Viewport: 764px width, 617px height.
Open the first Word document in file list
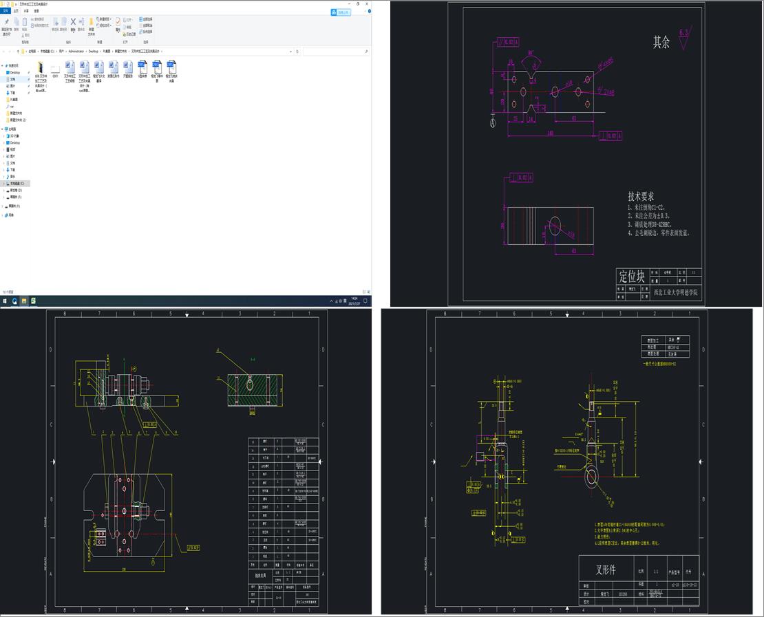tap(70, 67)
